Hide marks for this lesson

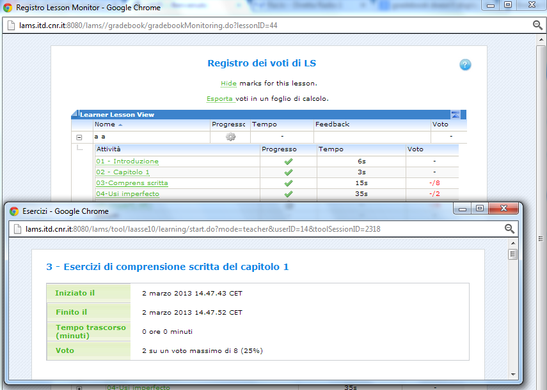tap(228, 84)
